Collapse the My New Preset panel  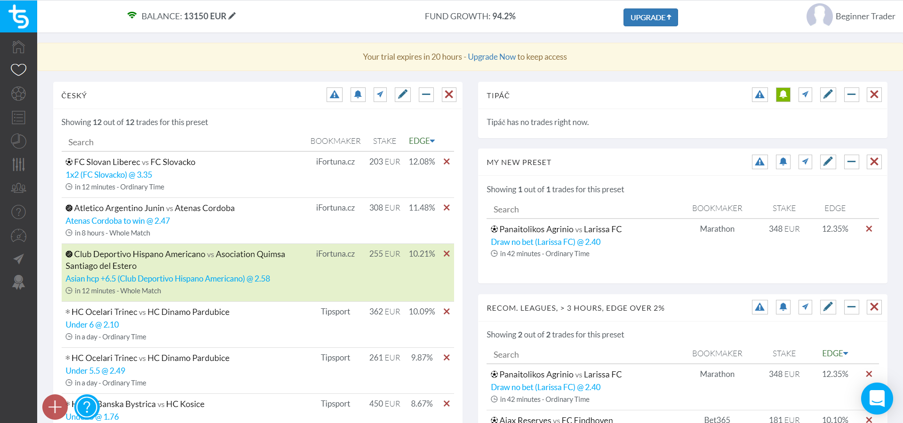pos(851,162)
